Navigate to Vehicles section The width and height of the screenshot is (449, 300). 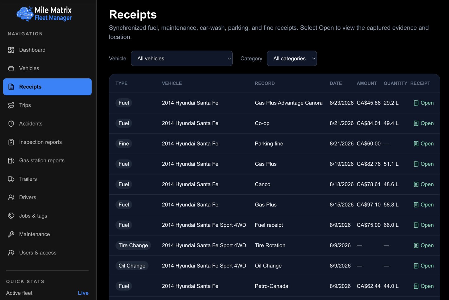47,68
